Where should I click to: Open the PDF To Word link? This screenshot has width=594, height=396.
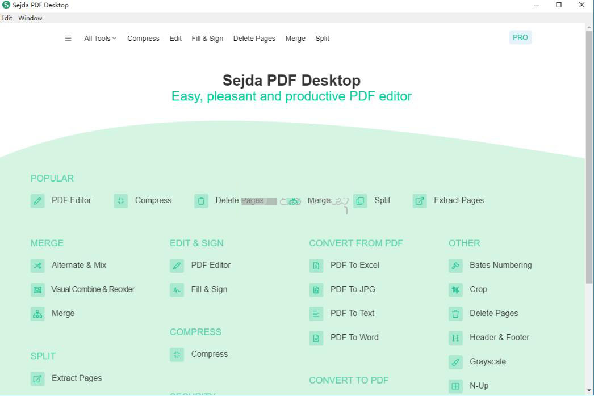pyautogui.click(x=354, y=338)
